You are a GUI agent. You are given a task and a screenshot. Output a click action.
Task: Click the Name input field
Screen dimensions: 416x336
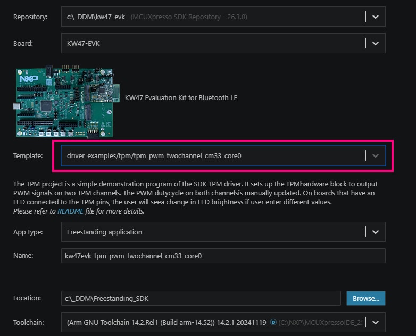click(x=223, y=256)
